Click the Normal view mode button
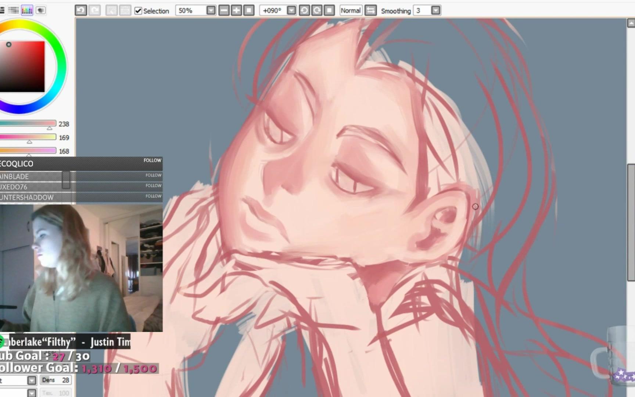Image resolution: width=635 pixels, height=397 pixels. [x=351, y=10]
